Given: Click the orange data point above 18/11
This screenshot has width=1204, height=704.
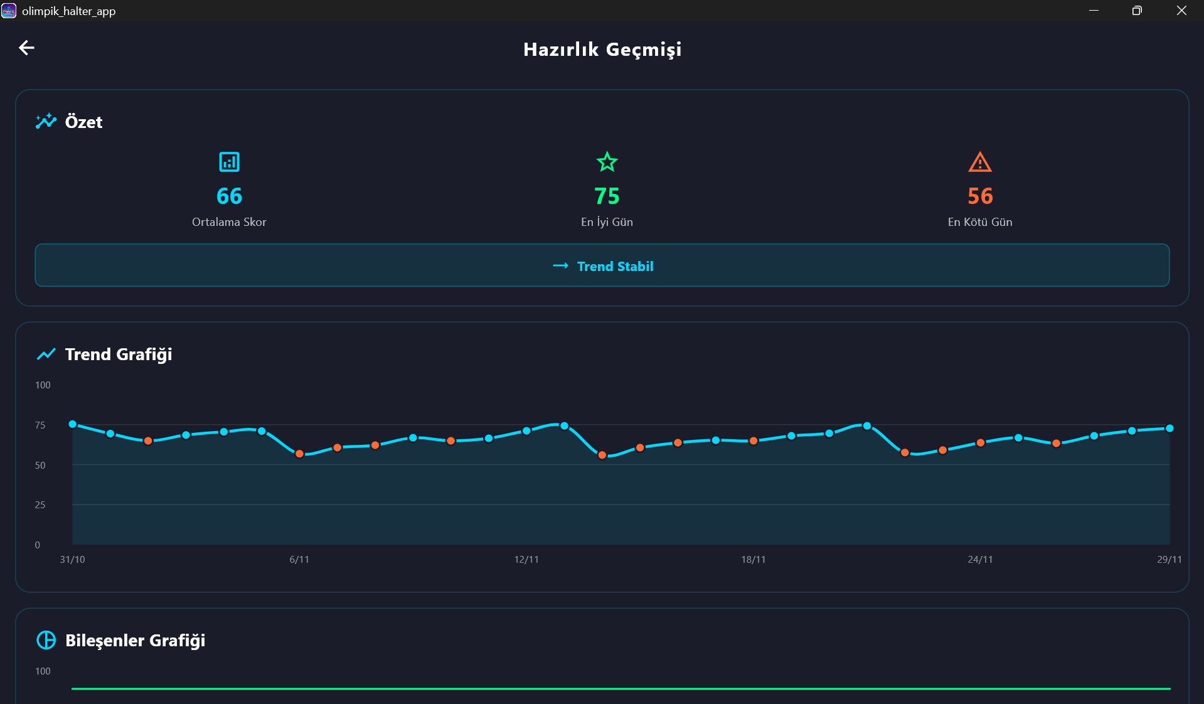Looking at the screenshot, I should pos(754,441).
